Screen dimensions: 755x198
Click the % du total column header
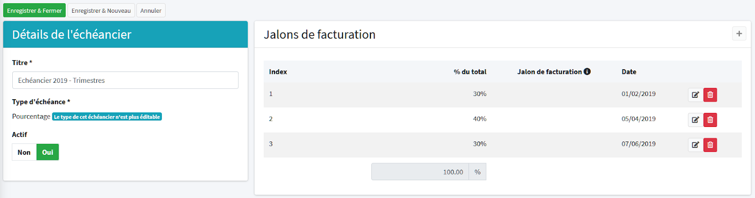[470, 72]
